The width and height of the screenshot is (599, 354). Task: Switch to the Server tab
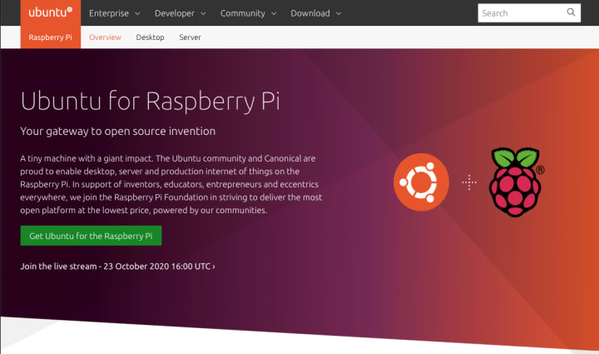(190, 37)
